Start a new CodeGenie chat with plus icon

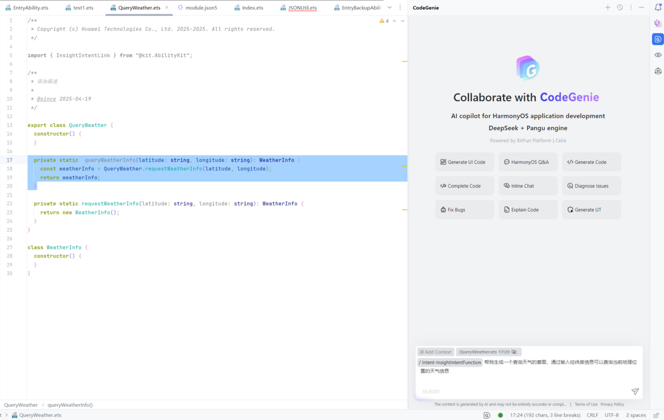coord(608,8)
